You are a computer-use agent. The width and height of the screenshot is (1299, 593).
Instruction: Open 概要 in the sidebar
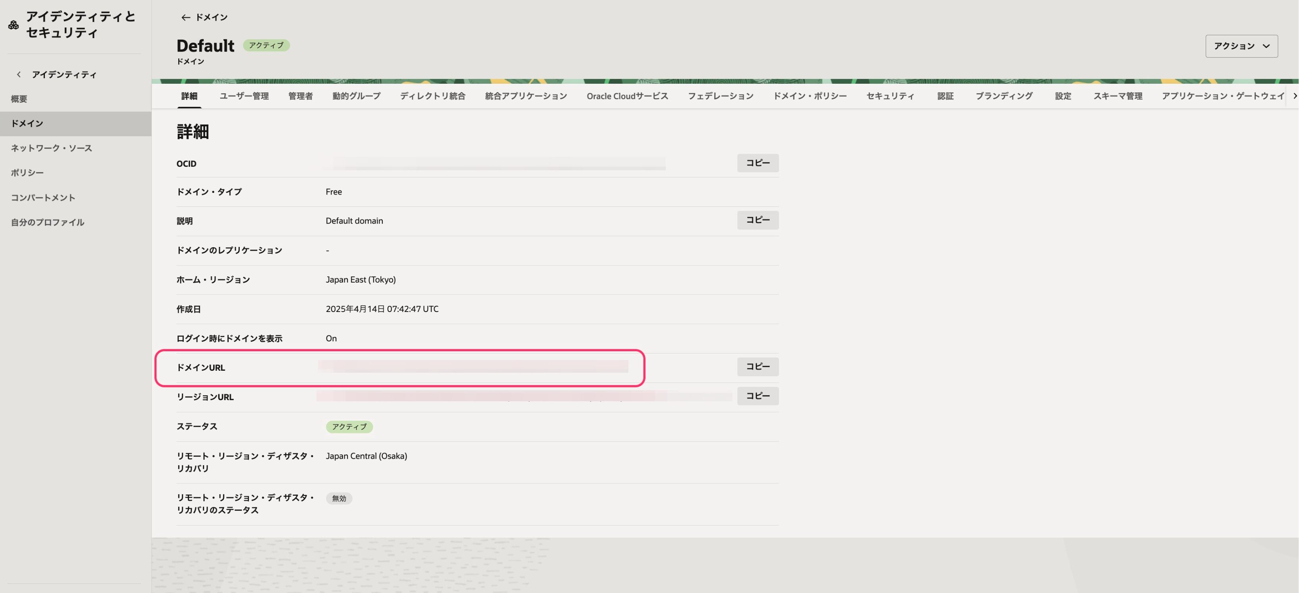click(x=19, y=99)
